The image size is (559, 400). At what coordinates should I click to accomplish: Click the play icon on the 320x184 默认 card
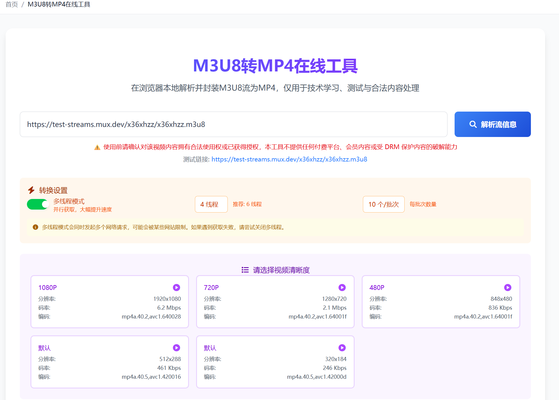tap(342, 347)
